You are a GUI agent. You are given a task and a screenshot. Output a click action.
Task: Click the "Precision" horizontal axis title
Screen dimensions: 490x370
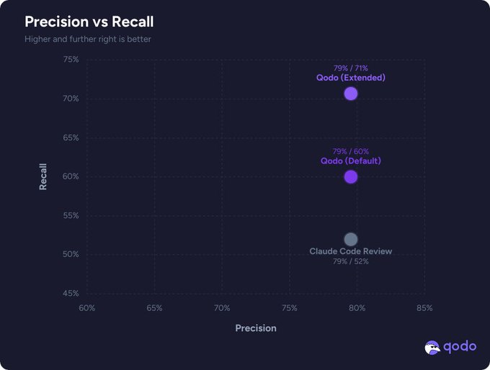(x=256, y=328)
